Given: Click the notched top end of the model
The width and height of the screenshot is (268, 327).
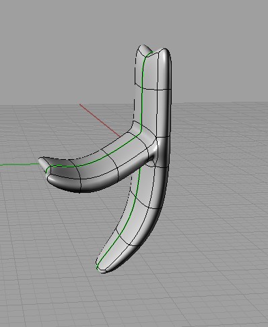Looking at the screenshot, I should pos(153,51).
